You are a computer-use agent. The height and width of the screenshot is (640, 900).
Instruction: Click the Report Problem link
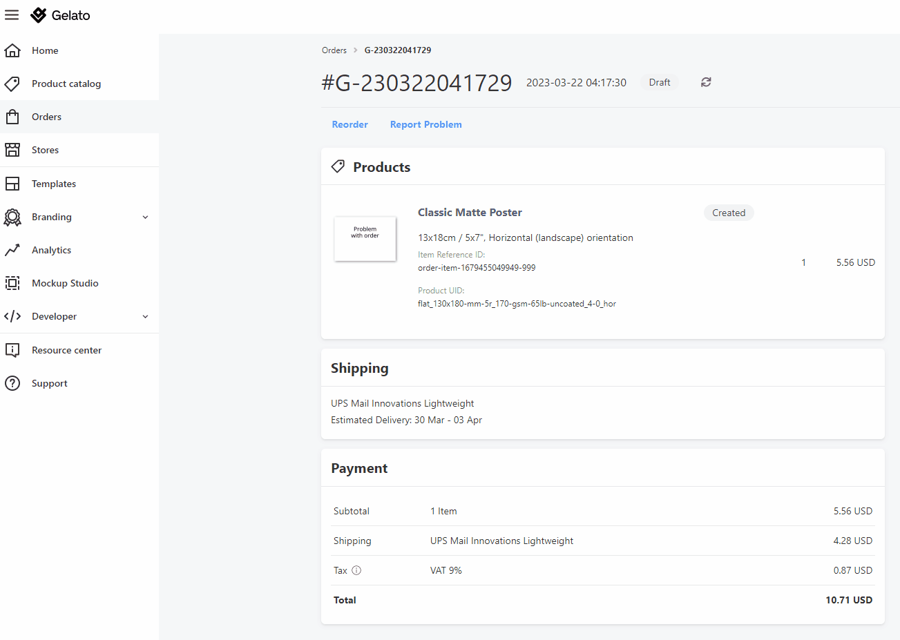[425, 124]
